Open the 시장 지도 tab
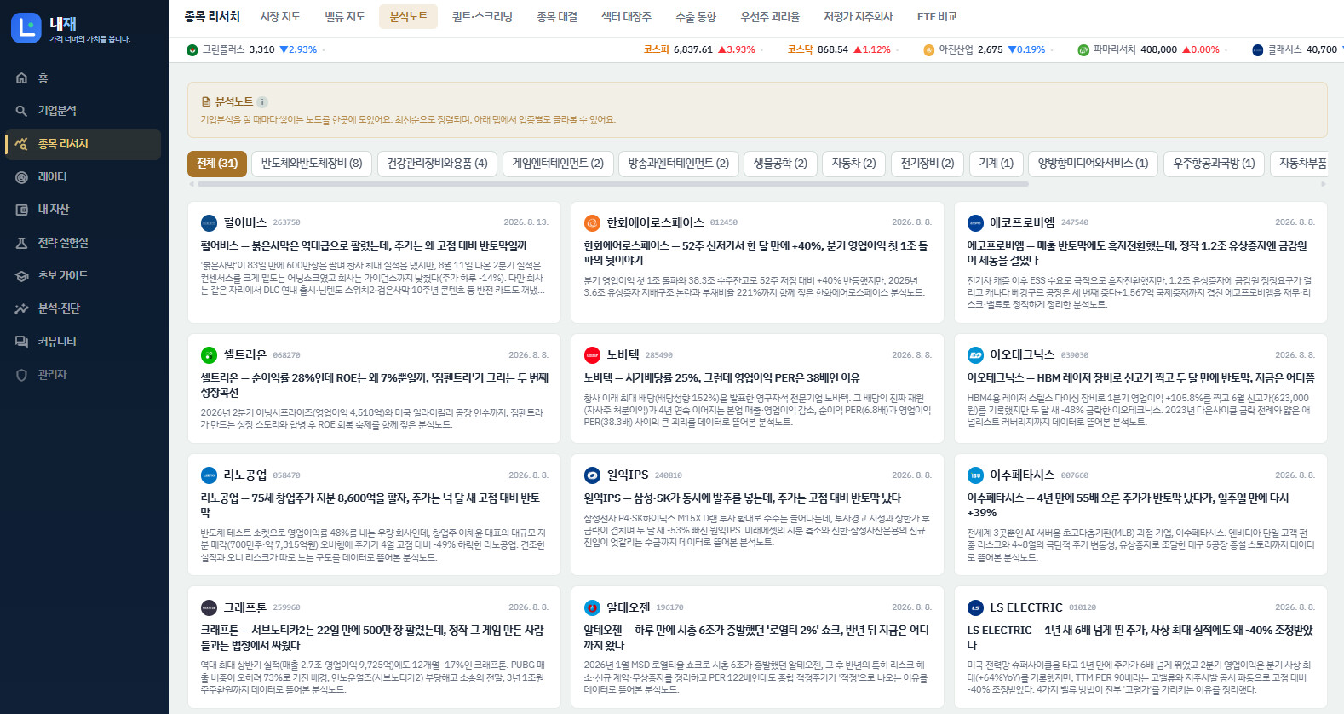 (280, 16)
